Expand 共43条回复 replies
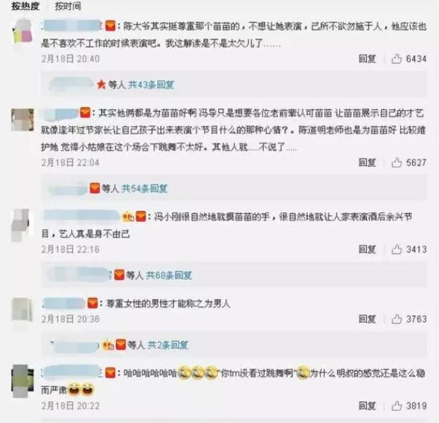This screenshot has width=439, height=423. pyautogui.click(x=151, y=85)
